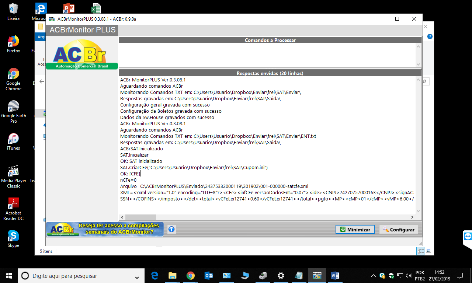This screenshot has height=283, width=472.
Task: Click the 'OK: [CFE]' response line
Action: [130, 174]
